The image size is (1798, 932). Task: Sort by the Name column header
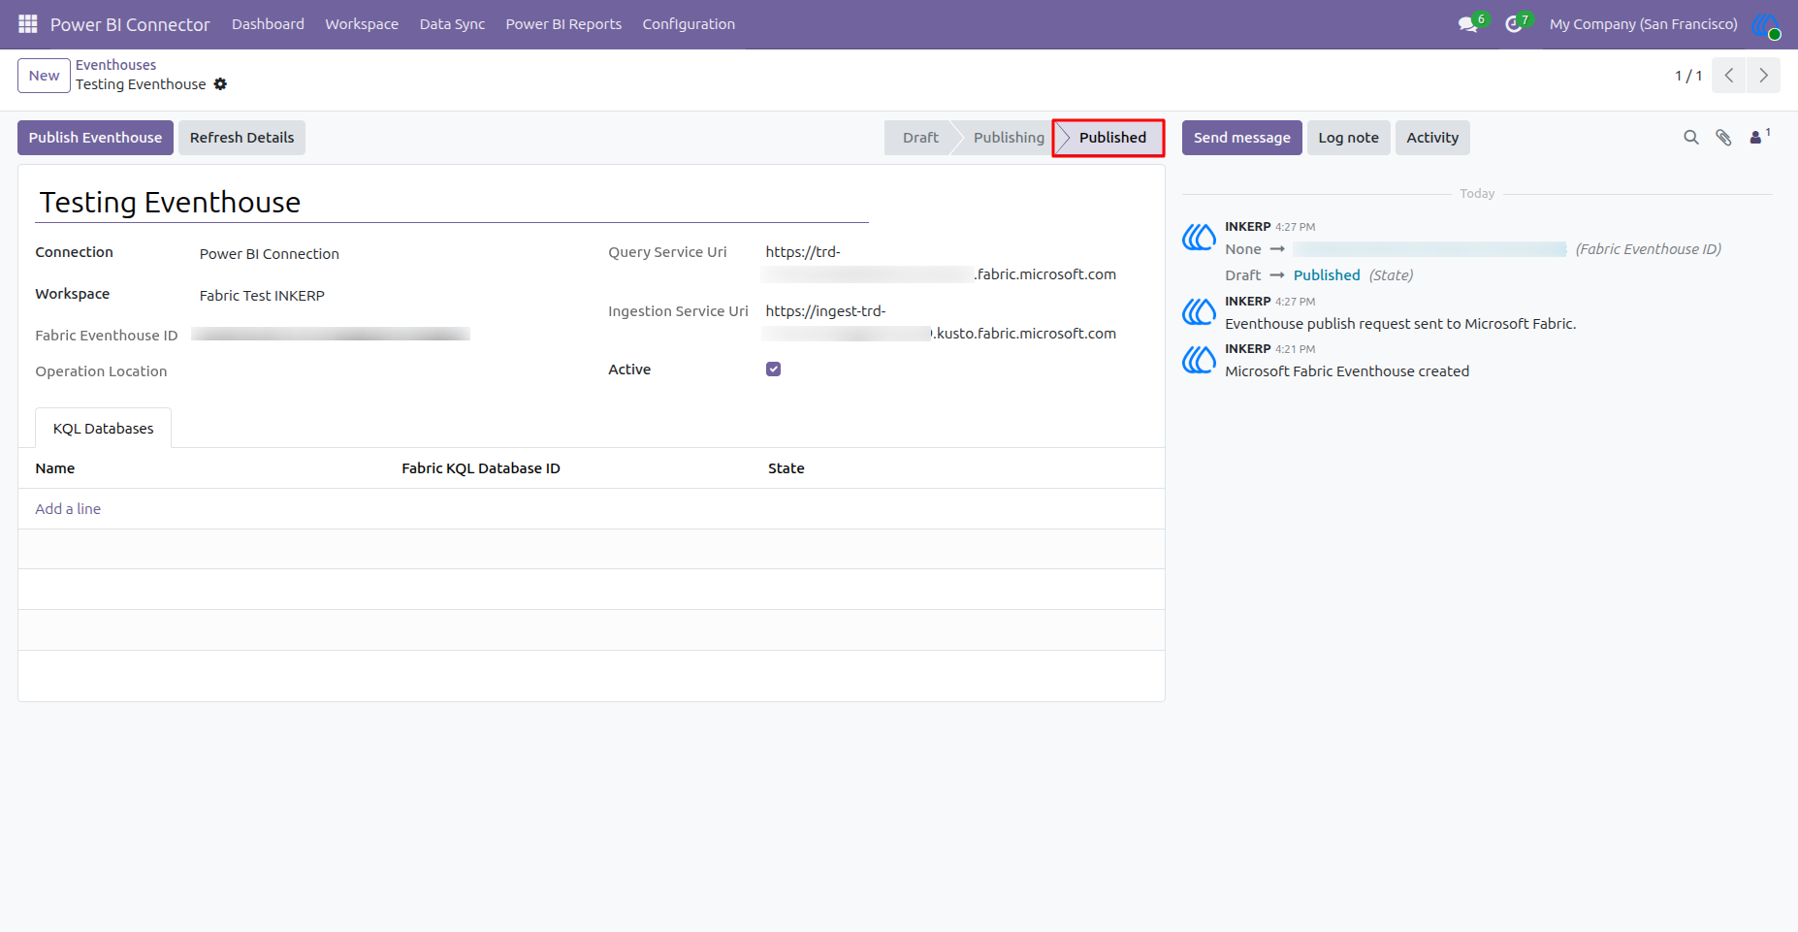(x=55, y=468)
